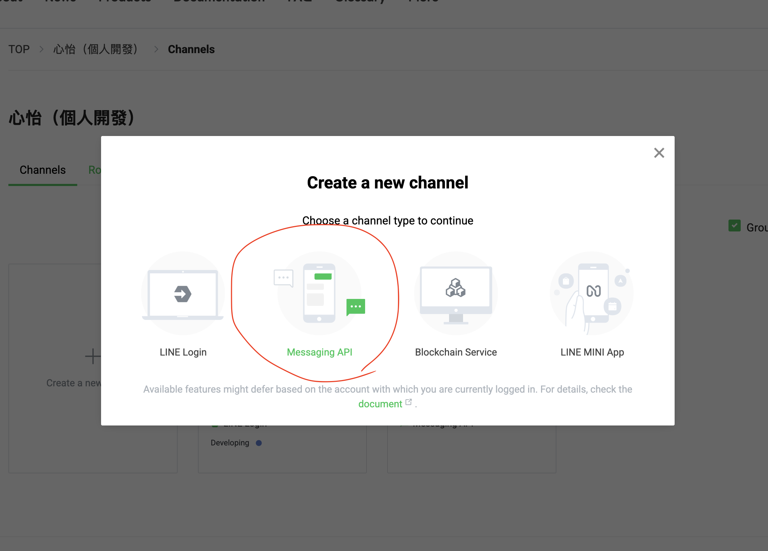
Task: Open the Roles tab behind the dialog
Action: pyautogui.click(x=94, y=170)
